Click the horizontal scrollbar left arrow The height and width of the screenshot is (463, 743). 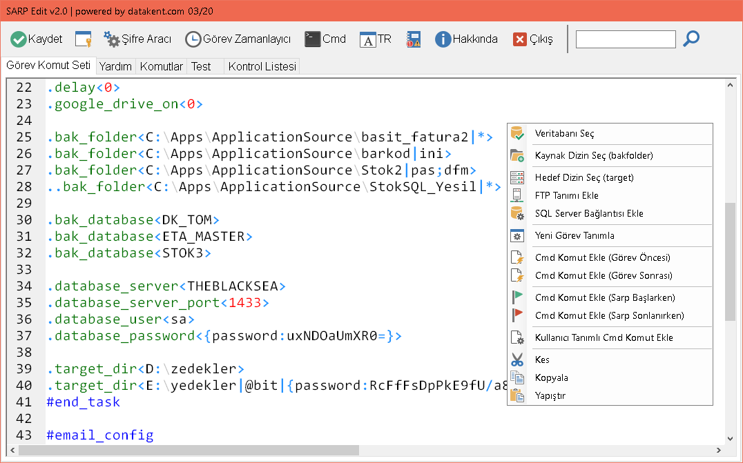(x=12, y=450)
